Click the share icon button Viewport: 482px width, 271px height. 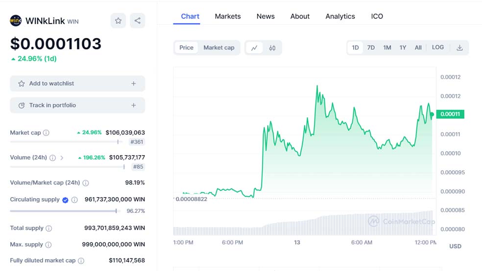click(137, 21)
